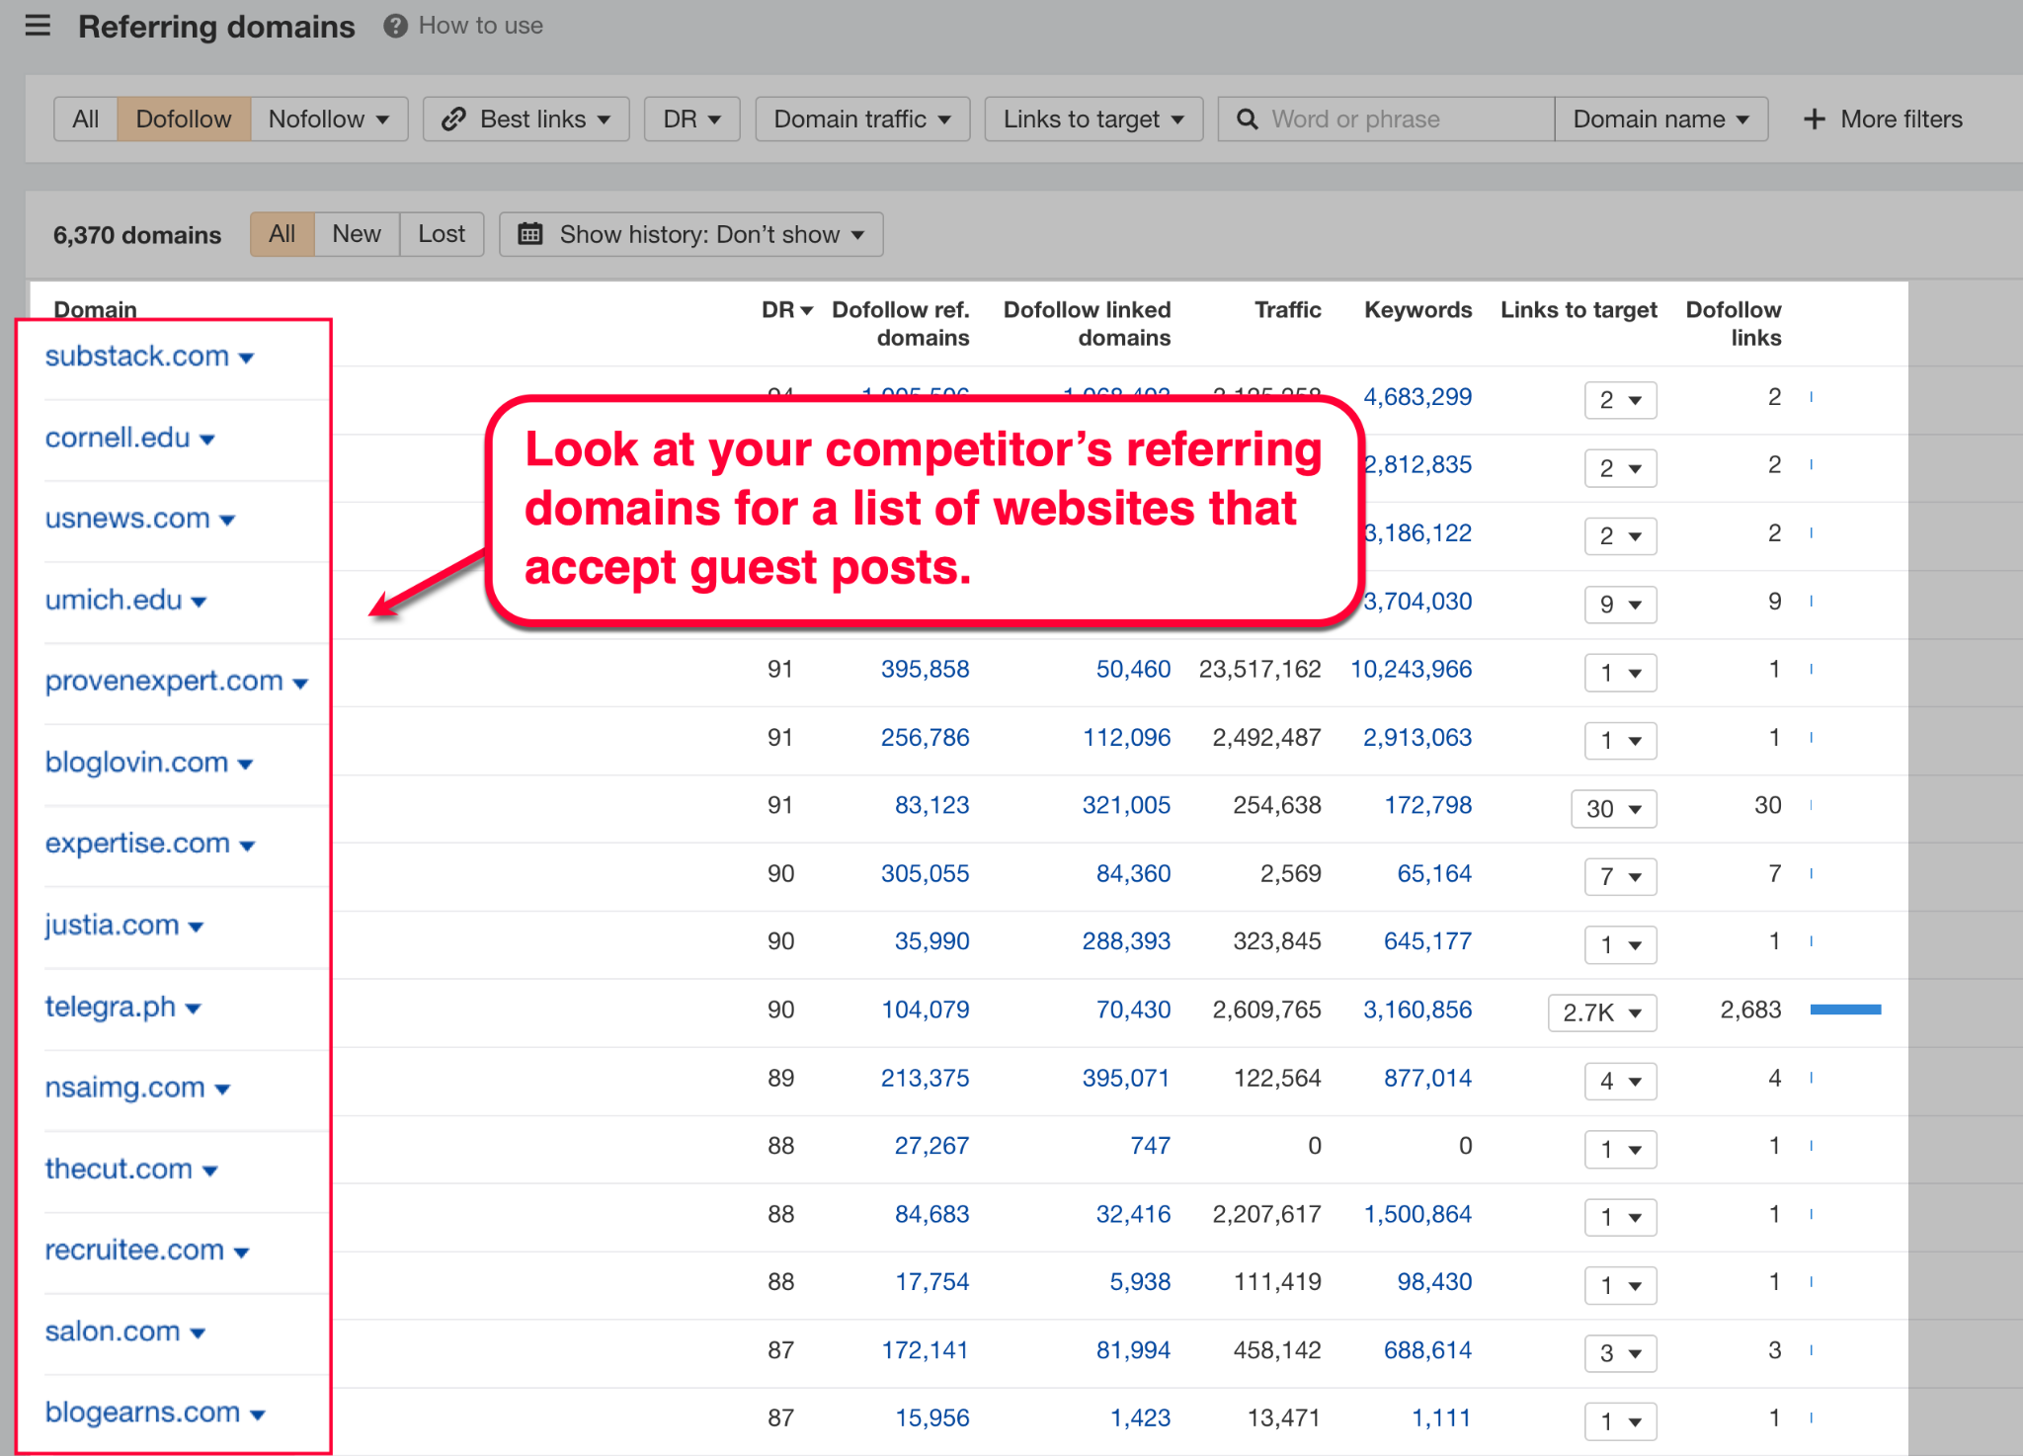2023x1456 pixels.
Task: Click the 1,423 dofollow linked domains value
Action: point(1140,1418)
